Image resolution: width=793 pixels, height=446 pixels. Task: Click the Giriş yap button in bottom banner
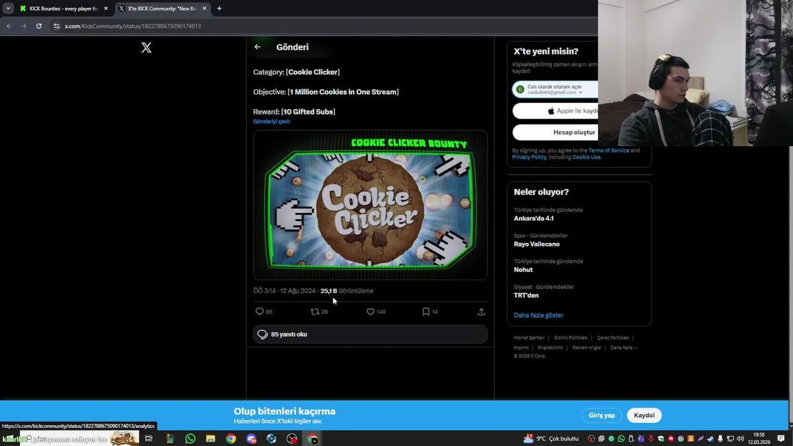pos(602,416)
